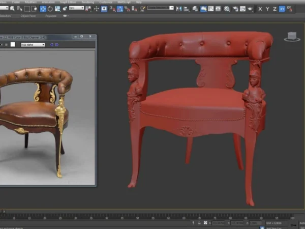Open the Layer Manager icon
The height and width of the screenshot is (229, 305).
pyautogui.click(x=195, y=9)
